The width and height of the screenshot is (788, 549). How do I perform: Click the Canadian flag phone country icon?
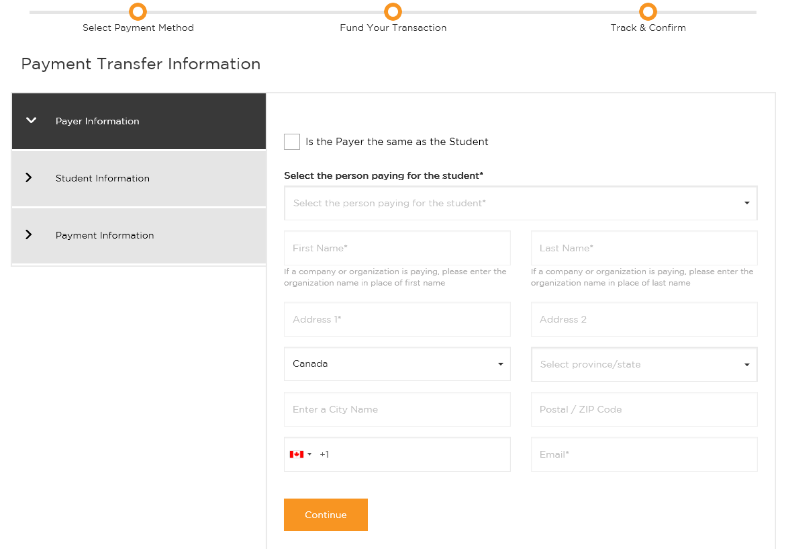pos(296,454)
